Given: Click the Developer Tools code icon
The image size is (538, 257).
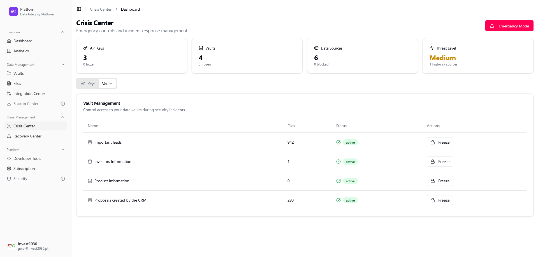Looking at the screenshot, I should [x=9, y=158].
